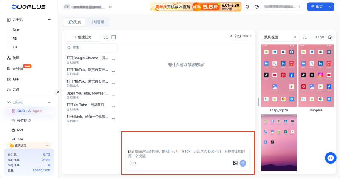Click the 云手机 6/12 quota value
This screenshot has height=178, width=340.
click(47, 154)
